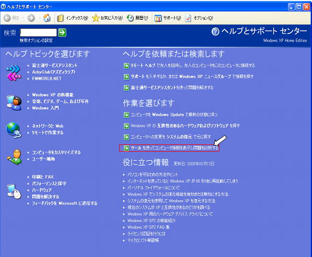Open Windows XP 用のハードウェア デバイス ドライバについて
This screenshot has height=257, width=312.
(170, 214)
